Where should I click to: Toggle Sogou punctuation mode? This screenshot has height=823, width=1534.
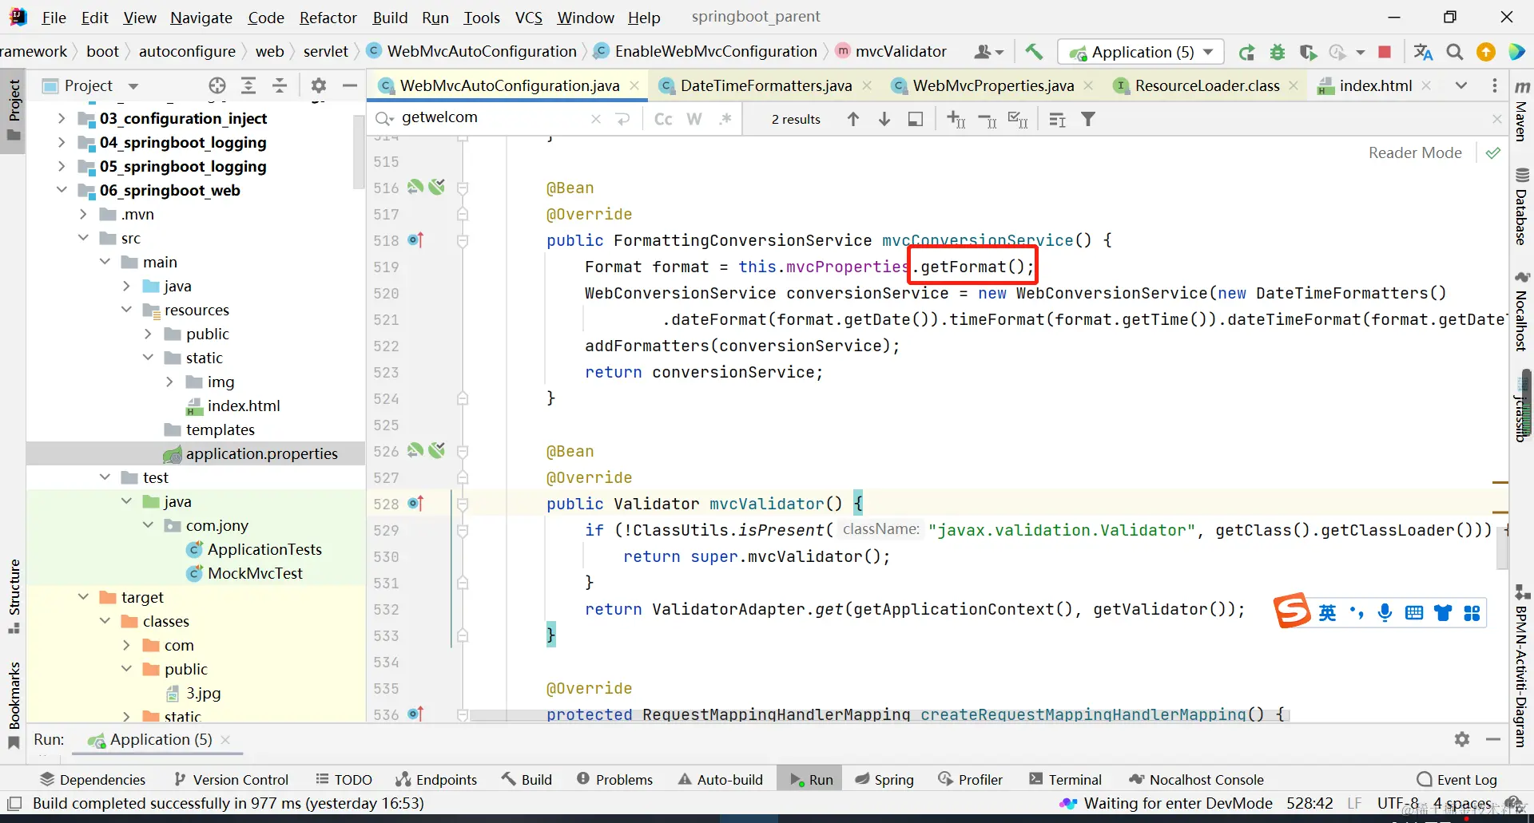[x=1357, y=612]
